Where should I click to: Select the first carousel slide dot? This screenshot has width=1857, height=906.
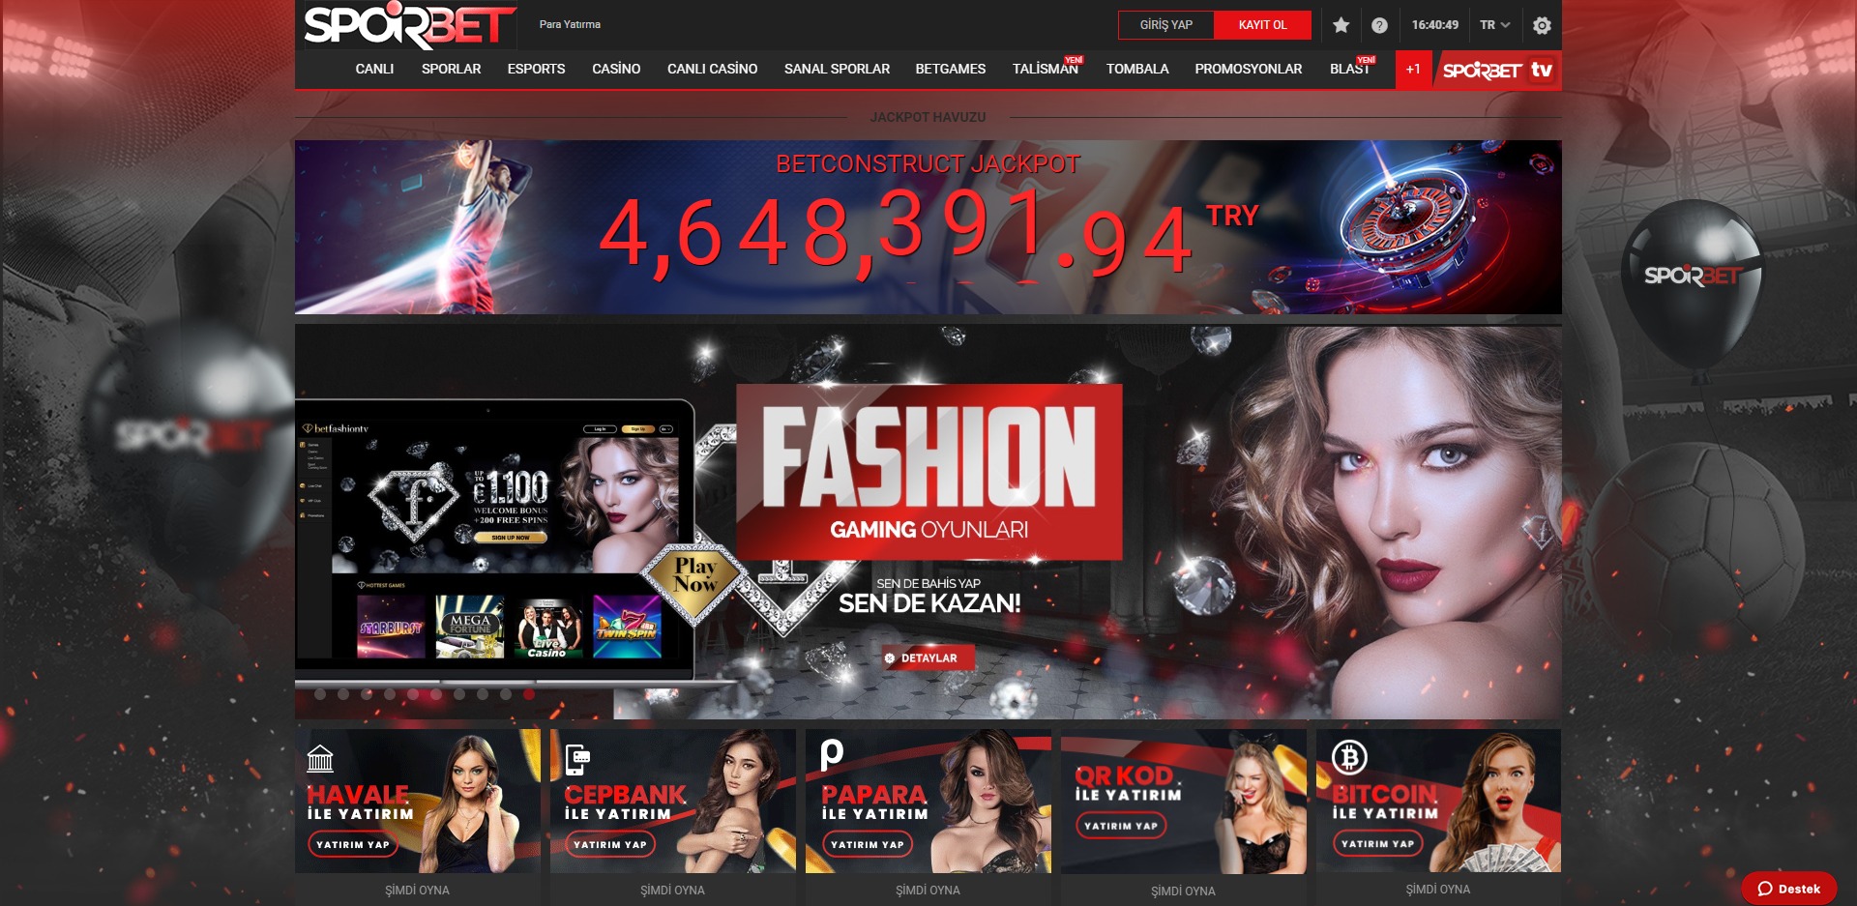pyautogui.click(x=320, y=694)
